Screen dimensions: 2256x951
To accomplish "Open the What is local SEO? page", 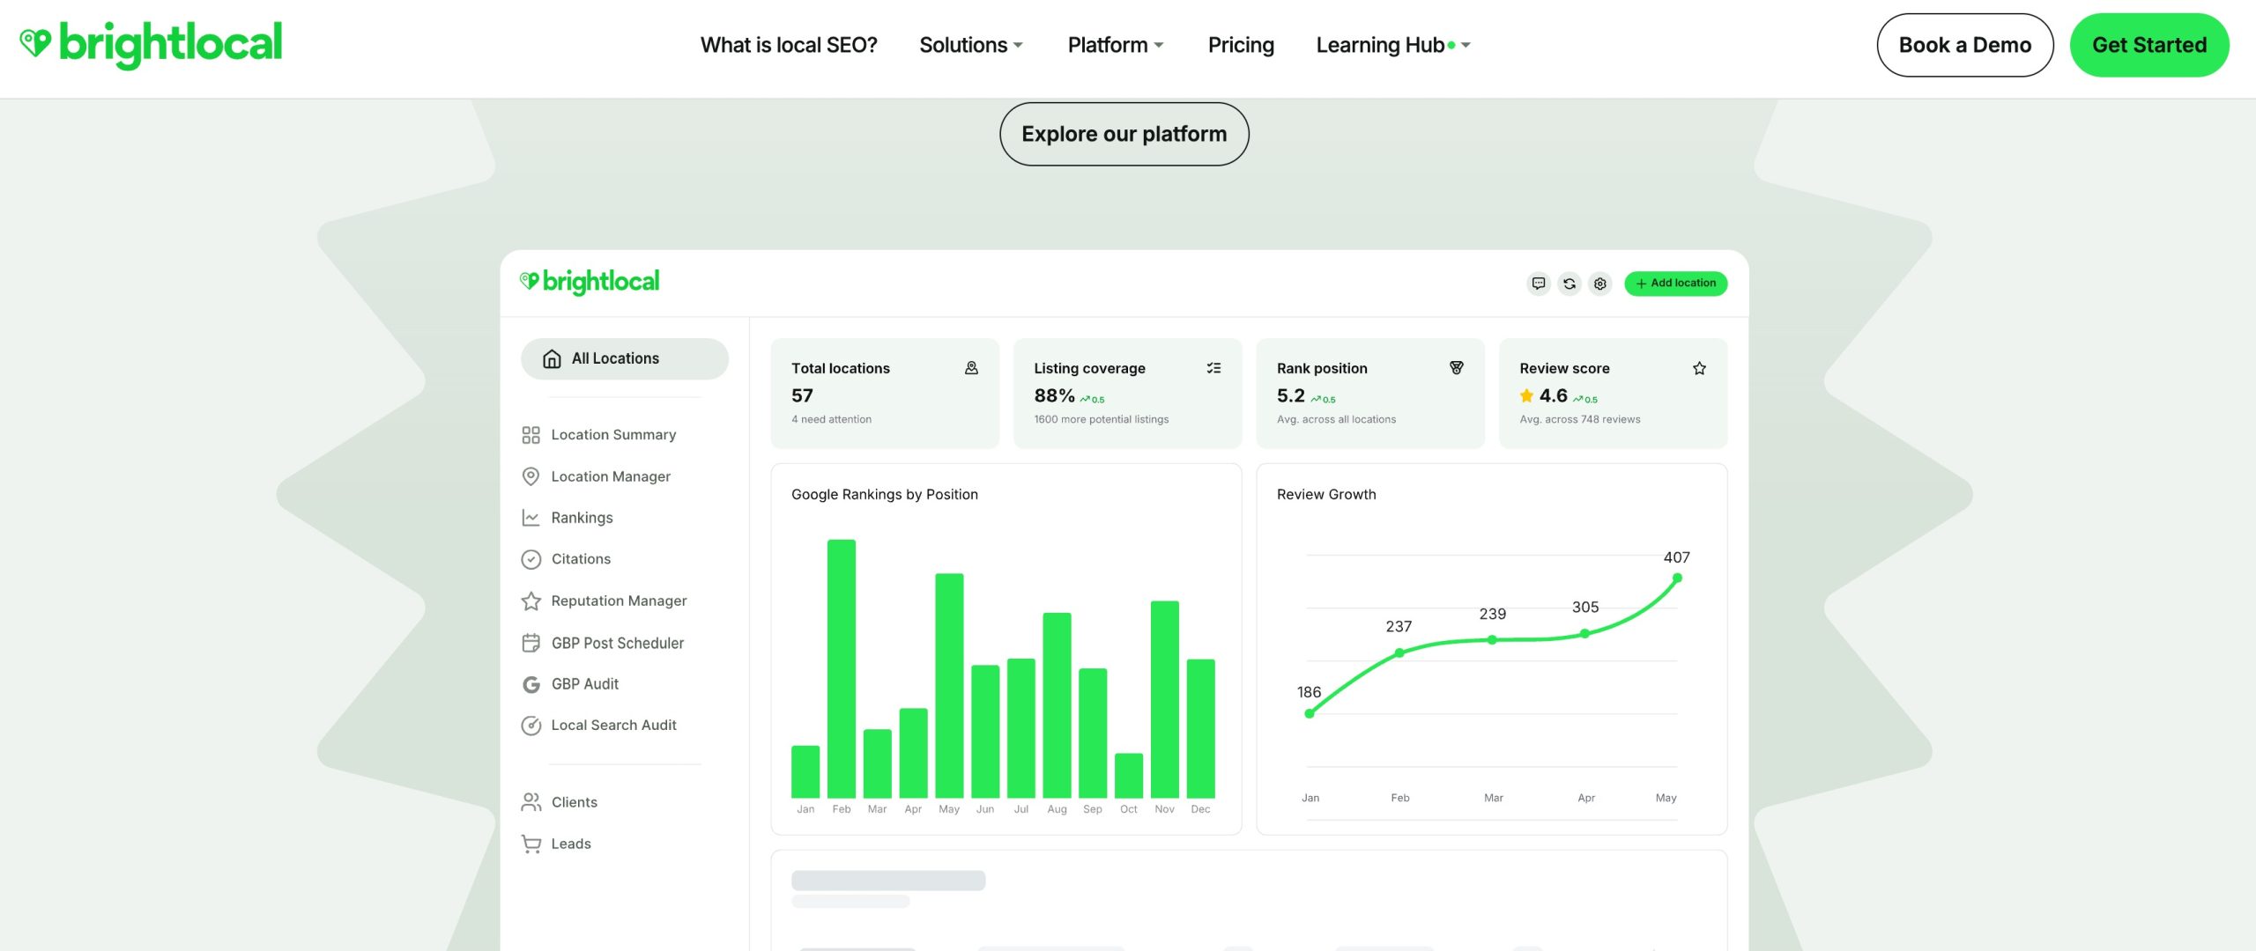I will 789,45.
